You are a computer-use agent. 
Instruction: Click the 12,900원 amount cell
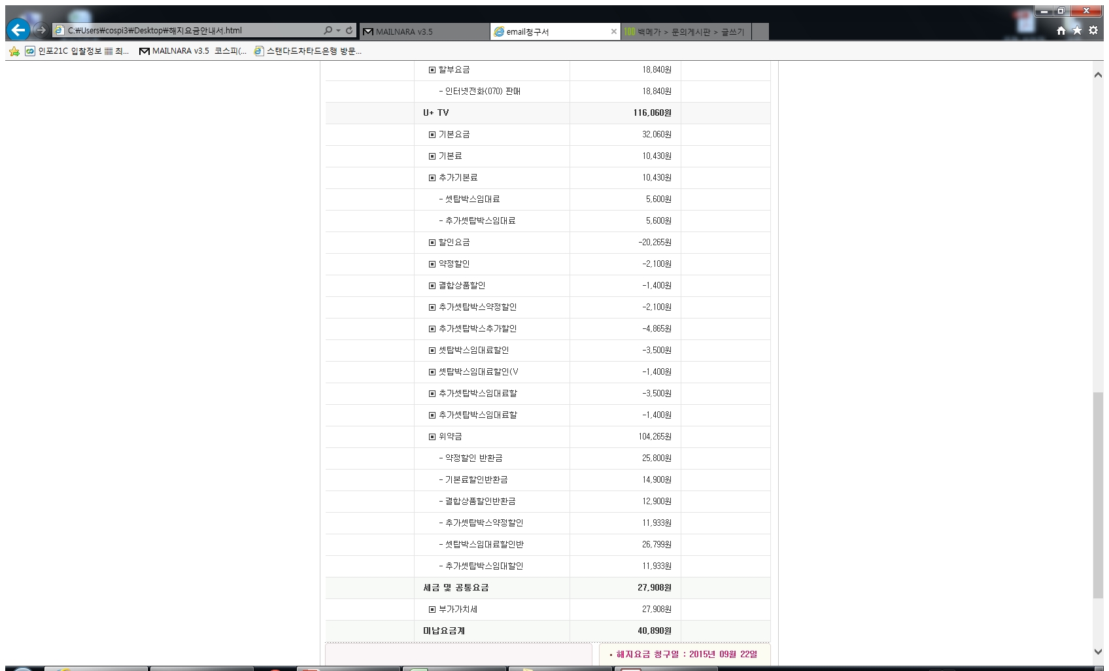tap(657, 501)
